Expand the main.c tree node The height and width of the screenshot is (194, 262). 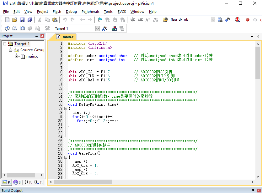click(x=16, y=57)
